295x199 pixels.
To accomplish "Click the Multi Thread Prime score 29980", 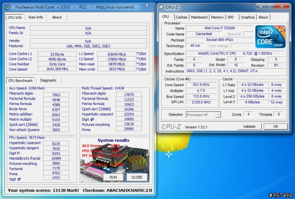I will (129, 129).
